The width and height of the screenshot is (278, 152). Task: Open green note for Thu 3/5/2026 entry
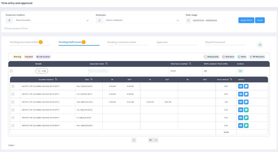coord(246,110)
